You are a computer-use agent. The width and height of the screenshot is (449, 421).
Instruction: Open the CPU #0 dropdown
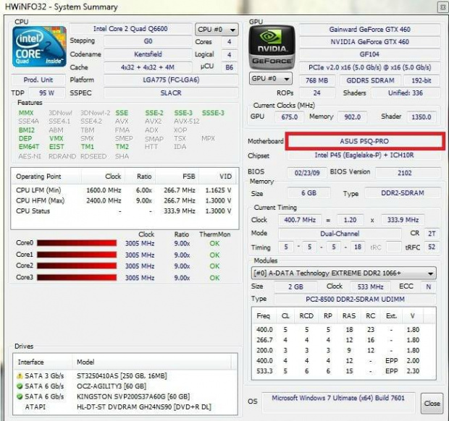[217, 30]
